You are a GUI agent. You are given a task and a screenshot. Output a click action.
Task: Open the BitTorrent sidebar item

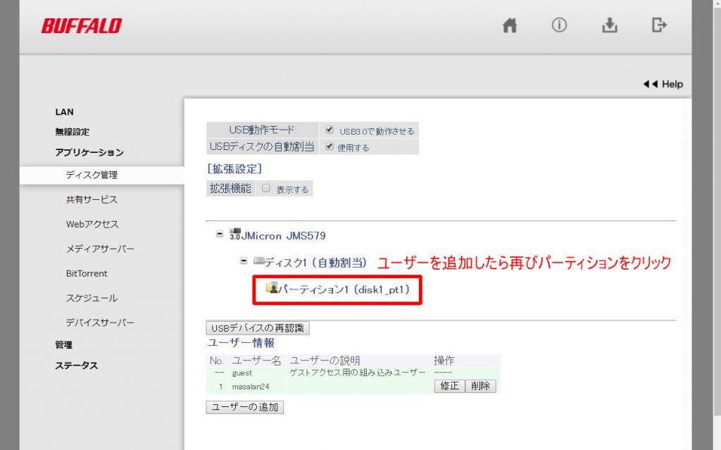[x=87, y=273]
